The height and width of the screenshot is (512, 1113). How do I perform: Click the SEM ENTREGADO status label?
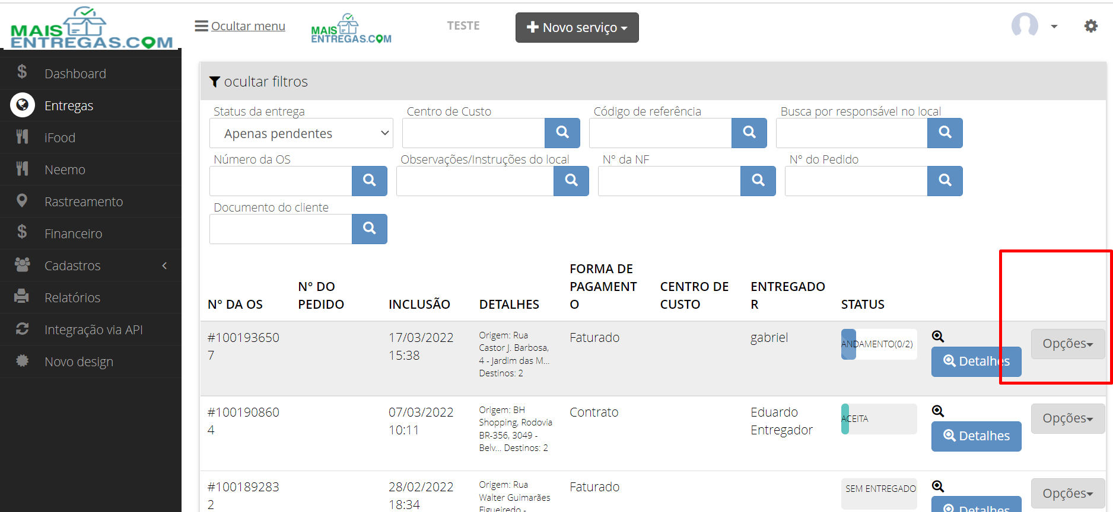tap(880, 489)
